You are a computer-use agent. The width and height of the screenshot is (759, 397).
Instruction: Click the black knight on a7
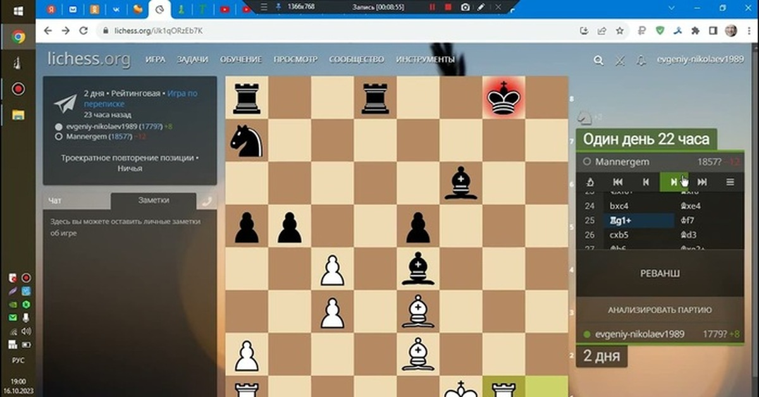pos(247,140)
